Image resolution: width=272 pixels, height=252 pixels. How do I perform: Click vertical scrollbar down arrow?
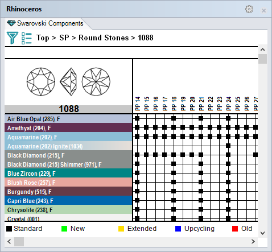[262, 233]
